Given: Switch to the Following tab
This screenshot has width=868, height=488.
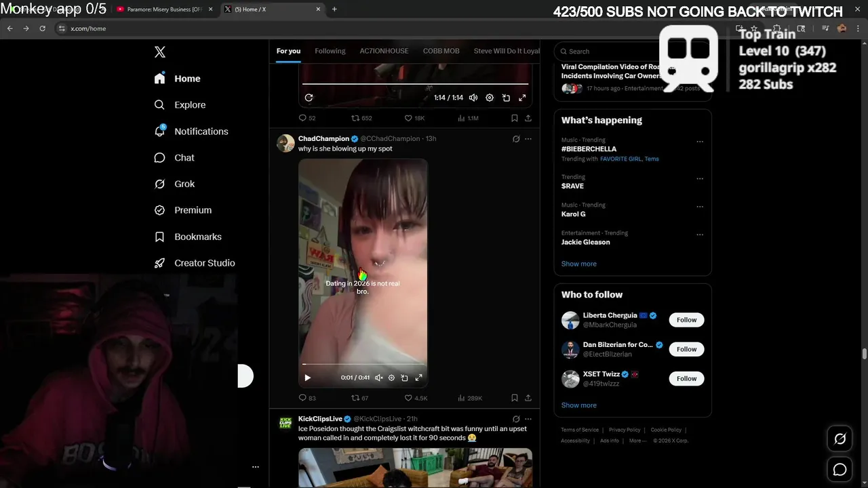Looking at the screenshot, I should (330, 51).
